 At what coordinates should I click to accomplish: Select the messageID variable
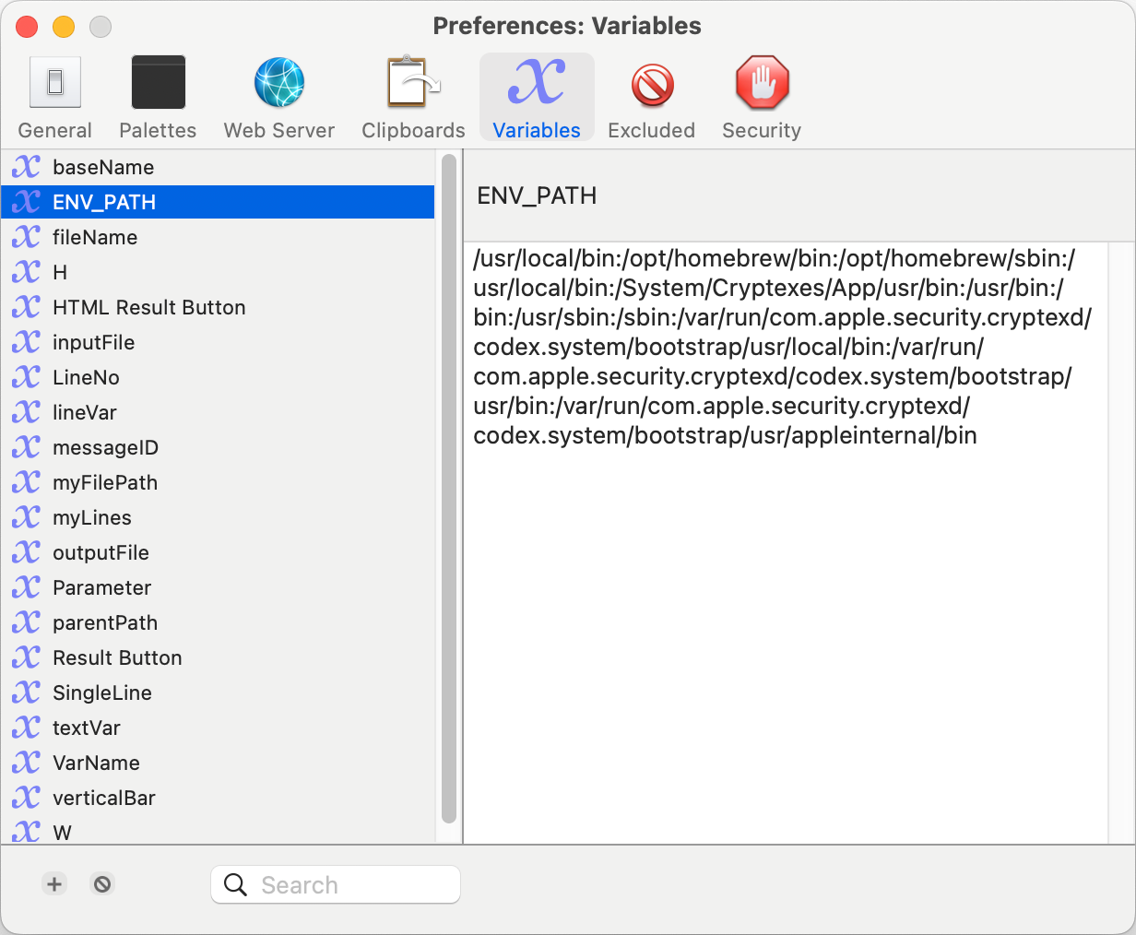pos(105,447)
